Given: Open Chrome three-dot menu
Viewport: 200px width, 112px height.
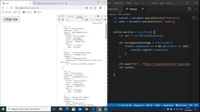Looking at the screenshot, I should click(x=104, y=8).
